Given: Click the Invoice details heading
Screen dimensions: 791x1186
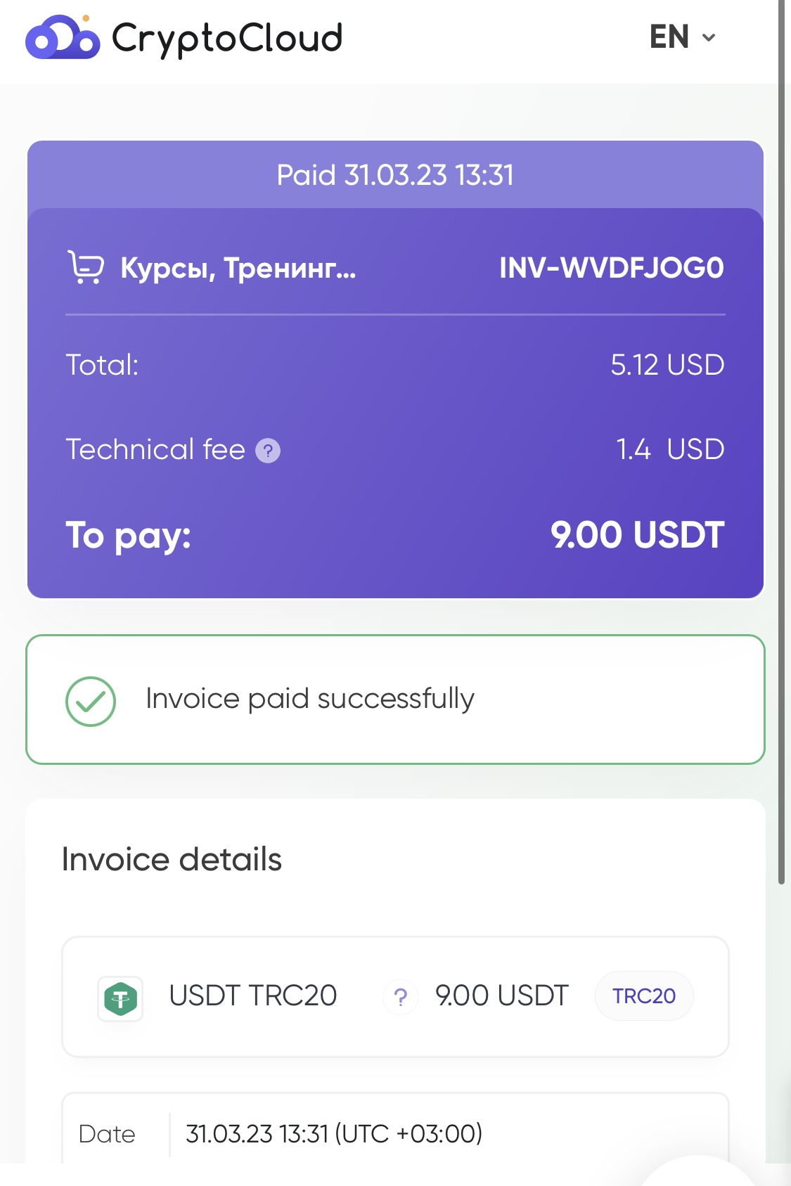Looking at the screenshot, I should tap(172, 860).
